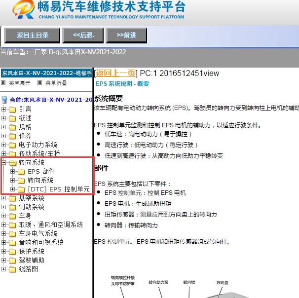Click the 方向盘 diagram label
The image size is (299, 298).
[x=222, y=282]
